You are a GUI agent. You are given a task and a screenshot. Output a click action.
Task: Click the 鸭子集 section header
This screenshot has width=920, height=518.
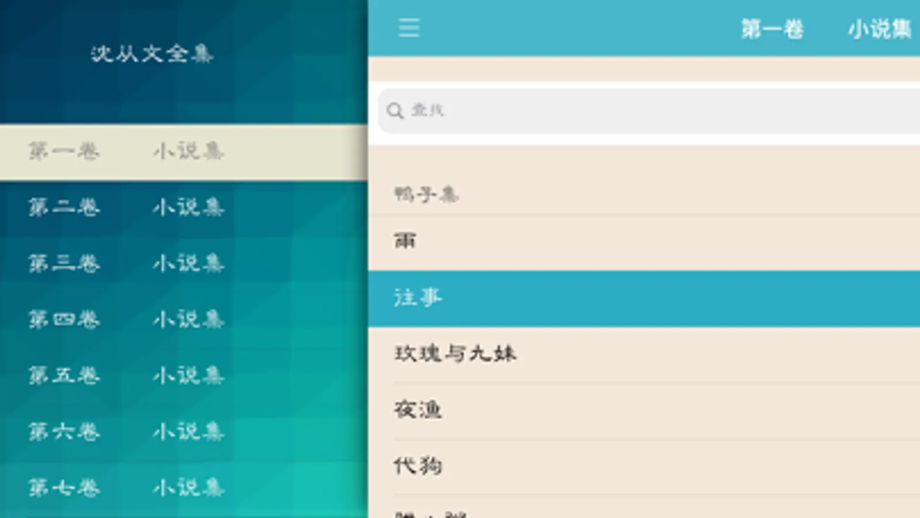(426, 195)
